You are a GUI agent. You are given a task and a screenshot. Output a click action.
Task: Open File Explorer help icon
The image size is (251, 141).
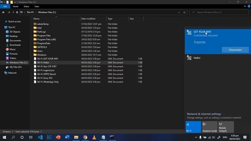tap(249, 6)
